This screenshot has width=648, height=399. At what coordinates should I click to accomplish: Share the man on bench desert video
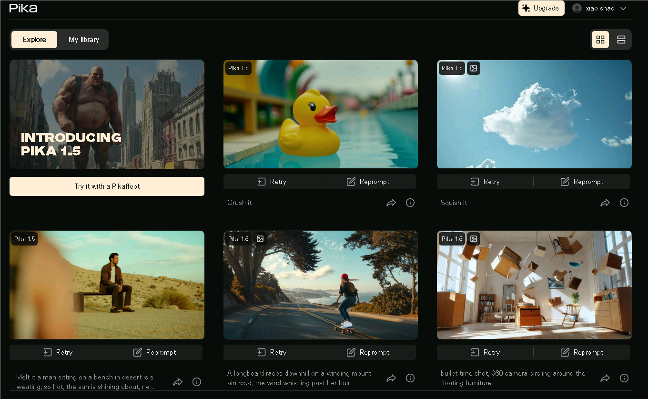[x=178, y=382]
